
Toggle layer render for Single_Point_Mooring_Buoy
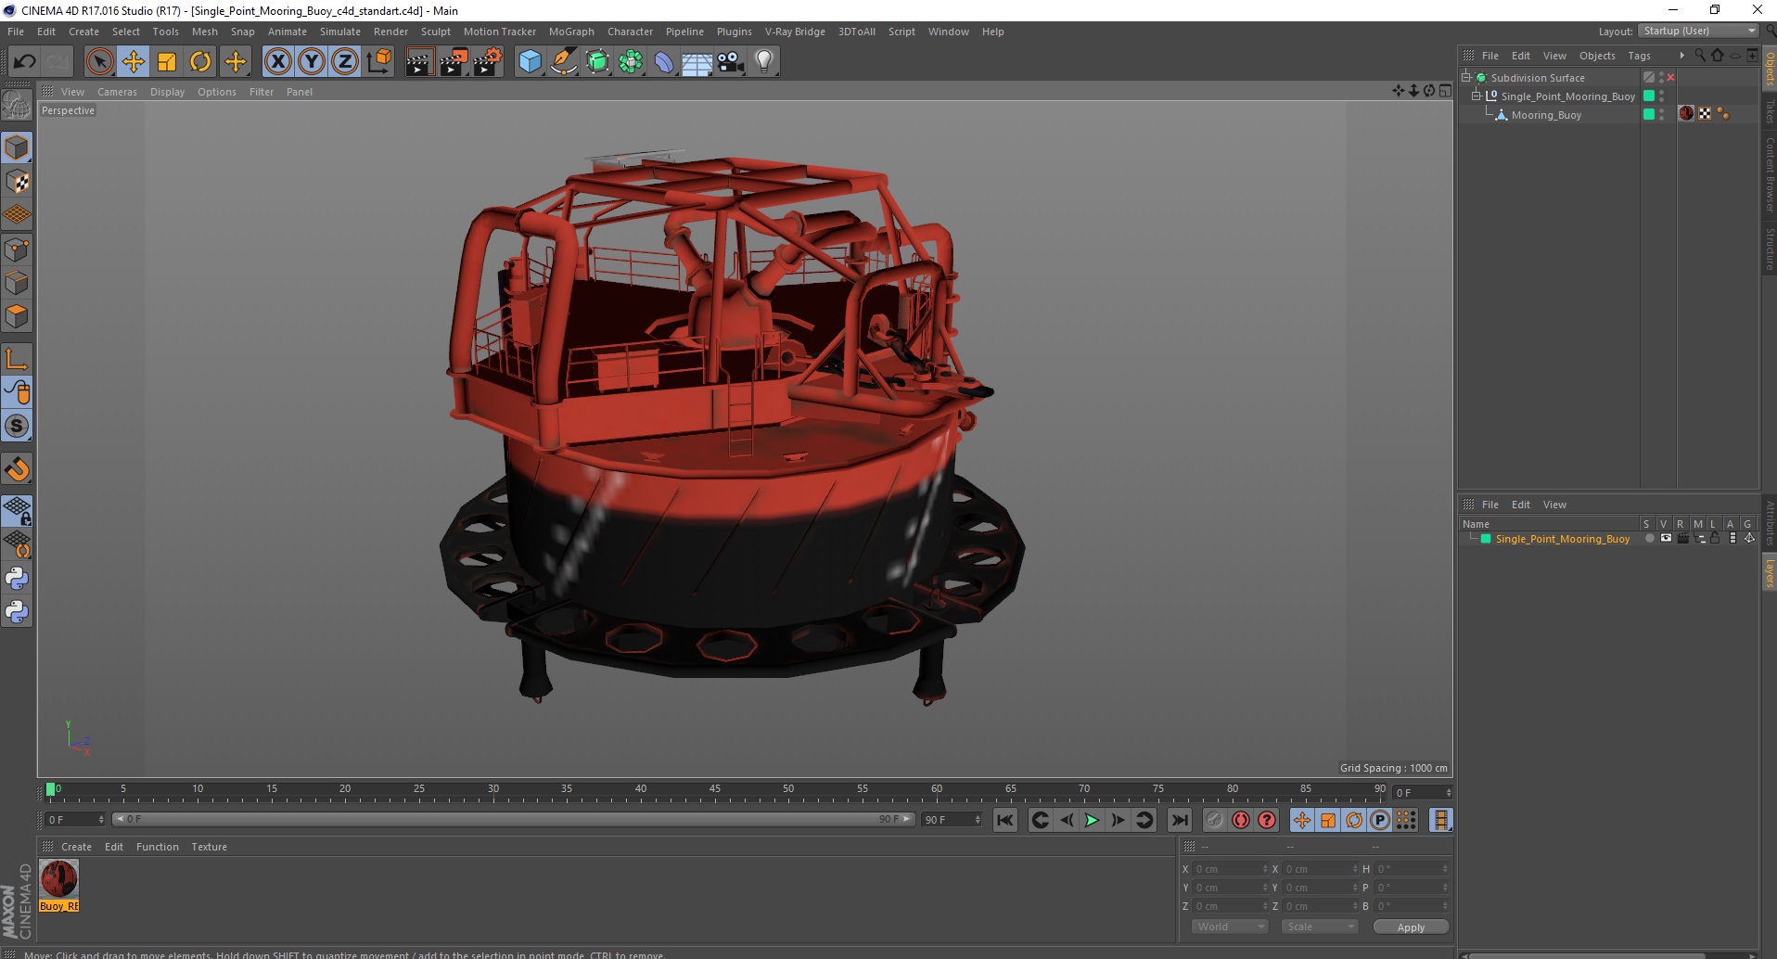pos(1682,539)
